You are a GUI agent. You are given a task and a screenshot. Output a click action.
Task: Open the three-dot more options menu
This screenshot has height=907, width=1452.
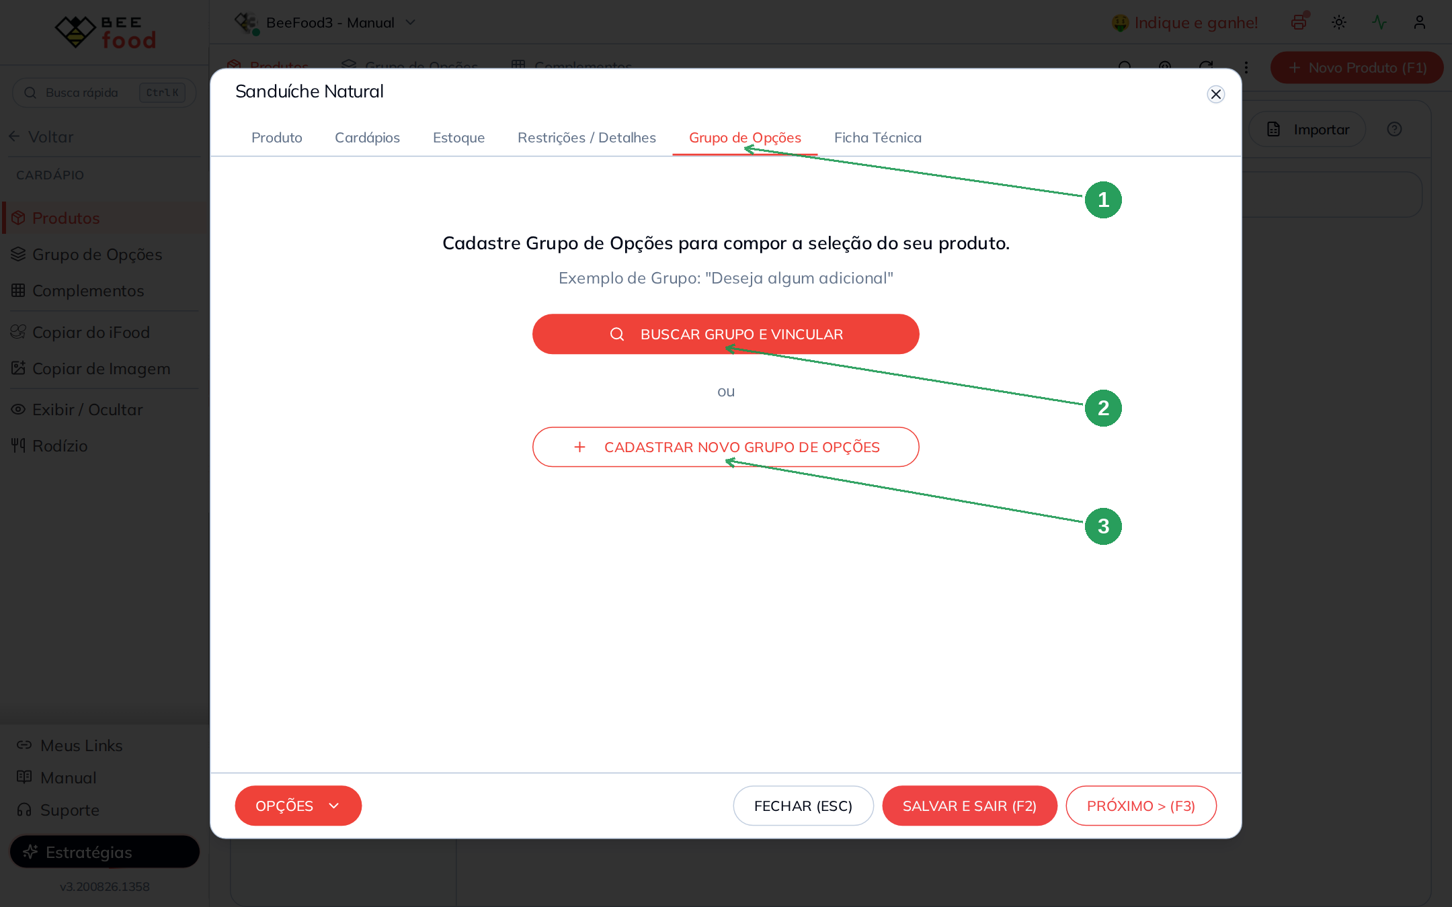point(1246,67)
